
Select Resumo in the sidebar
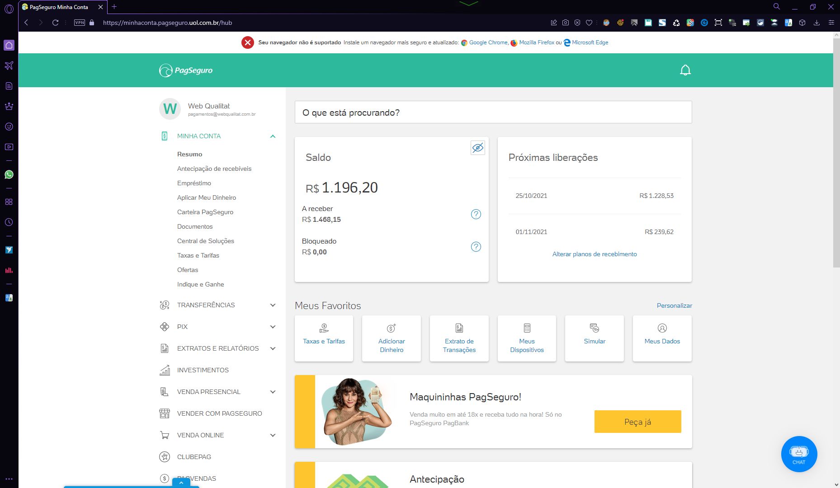click(x=190, y=154)
